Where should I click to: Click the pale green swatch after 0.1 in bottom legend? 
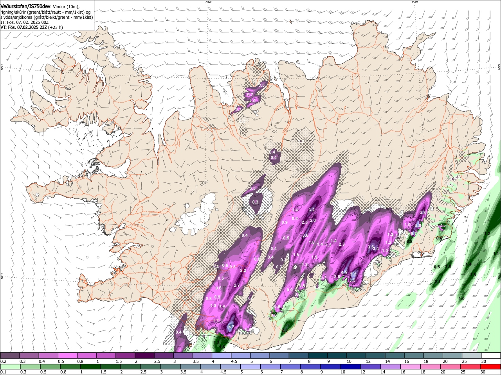(x=10, y=366)
